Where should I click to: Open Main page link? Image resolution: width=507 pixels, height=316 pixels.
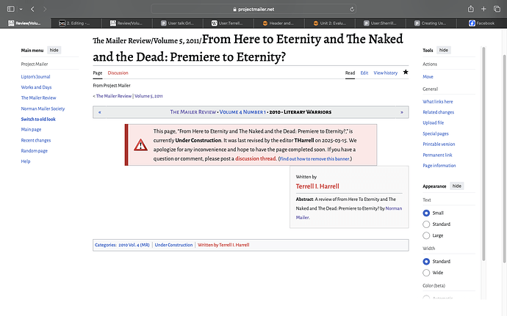pos(31,130)
